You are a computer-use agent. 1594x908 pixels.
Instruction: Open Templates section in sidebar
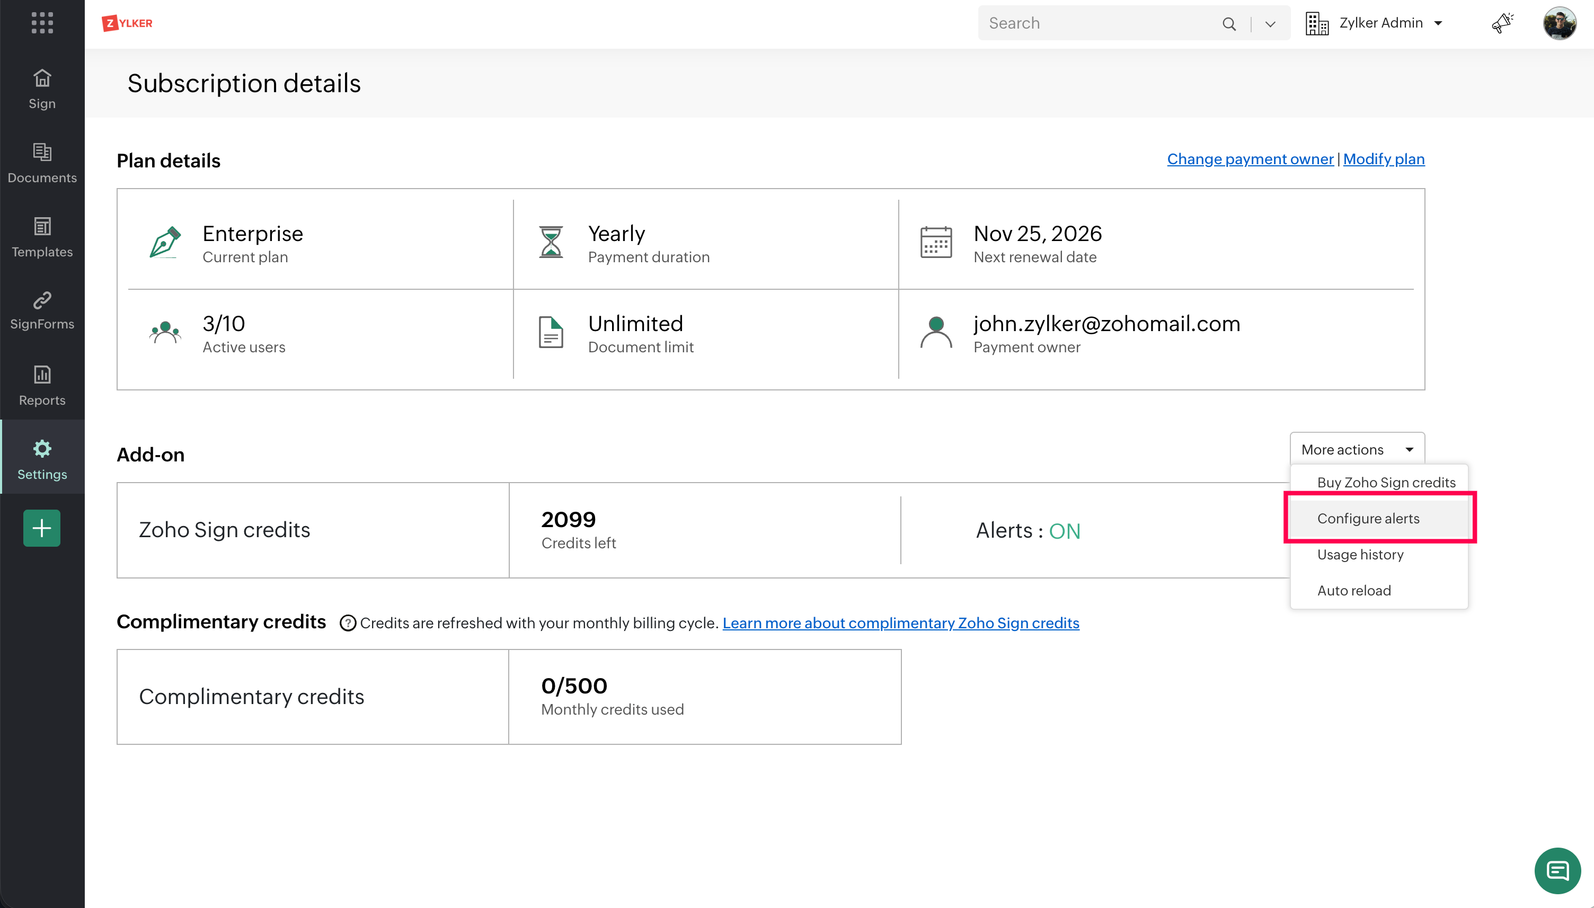click(42, 238)
